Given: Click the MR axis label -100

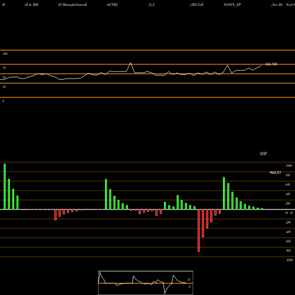Looking at the screenshot, I should pos(289,260).
